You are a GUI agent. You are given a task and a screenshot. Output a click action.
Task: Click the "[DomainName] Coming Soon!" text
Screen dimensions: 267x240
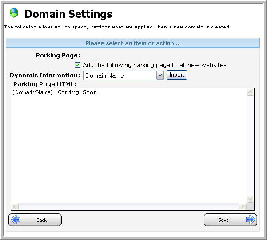56,92
